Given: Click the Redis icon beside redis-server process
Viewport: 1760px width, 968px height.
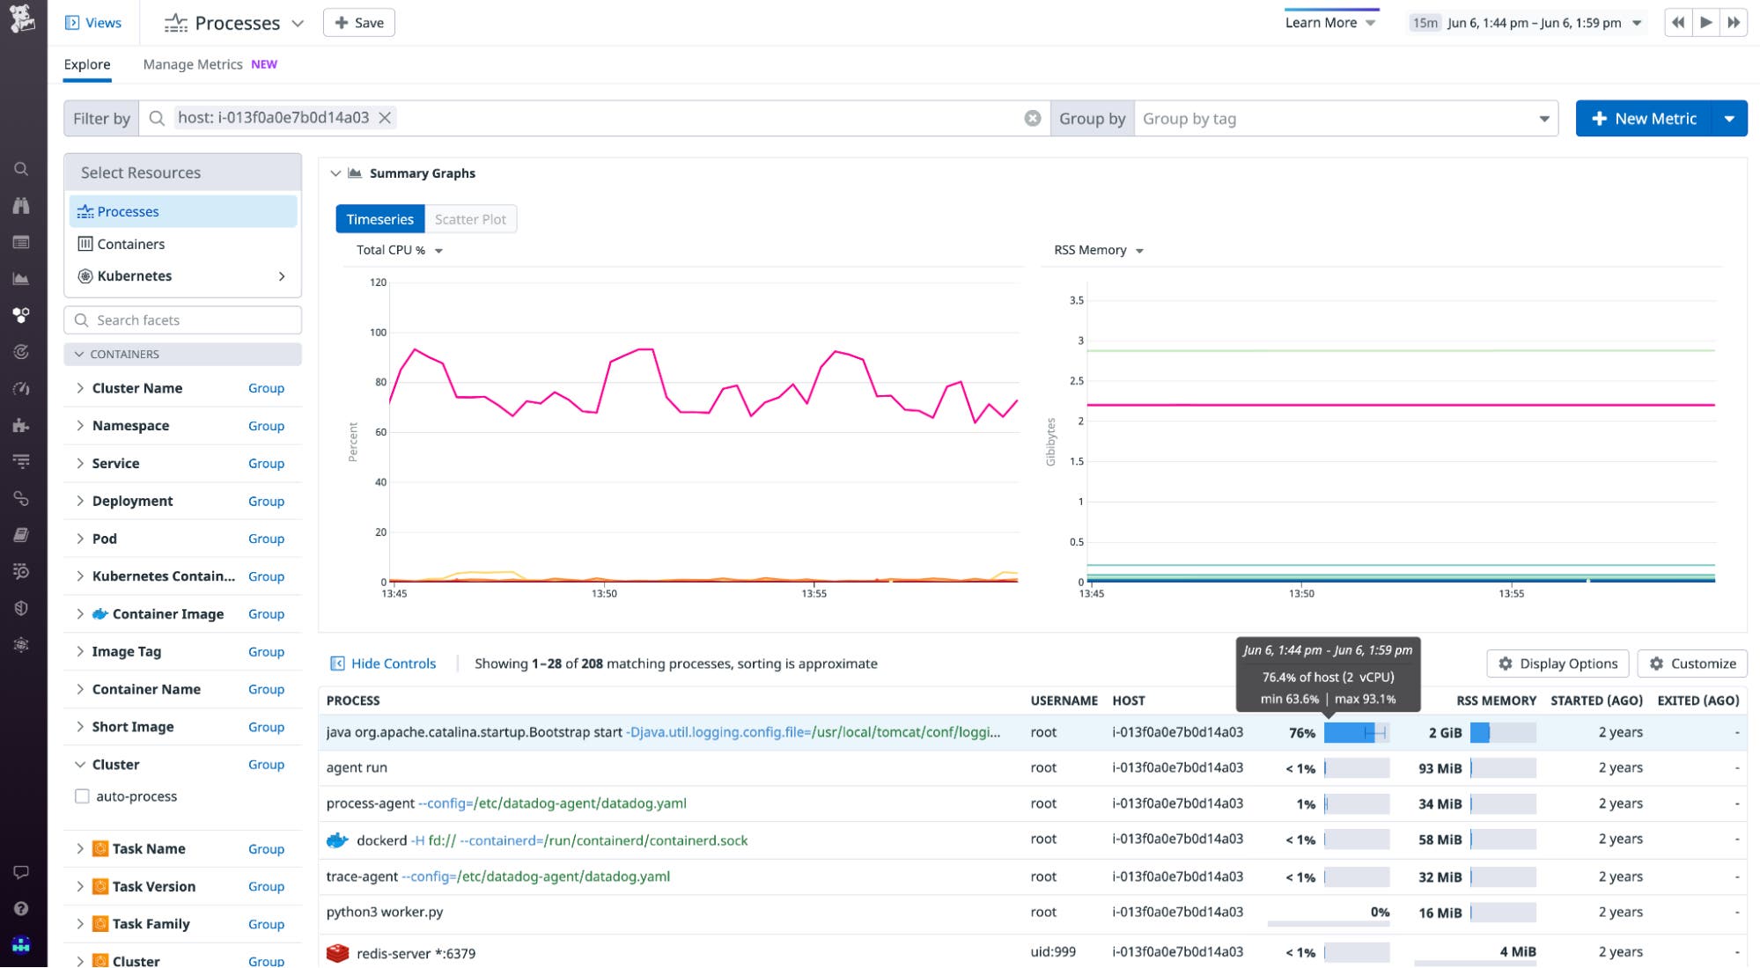Looking at the screenshot, I should [x=337, y=951].
